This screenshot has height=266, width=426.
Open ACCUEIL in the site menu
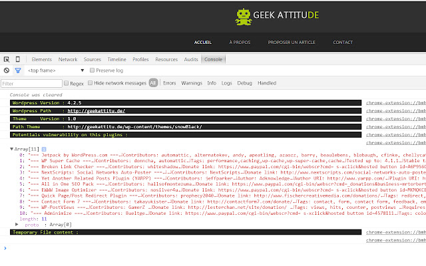(202, 43)
